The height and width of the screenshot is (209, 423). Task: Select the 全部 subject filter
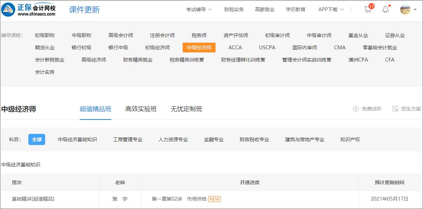point(36,139)
